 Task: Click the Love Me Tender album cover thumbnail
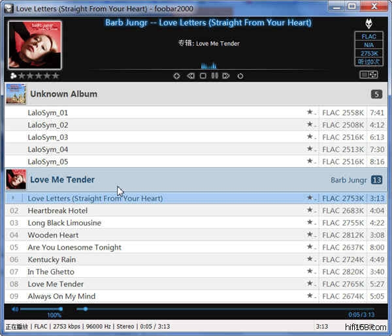(x=16, y=180)
